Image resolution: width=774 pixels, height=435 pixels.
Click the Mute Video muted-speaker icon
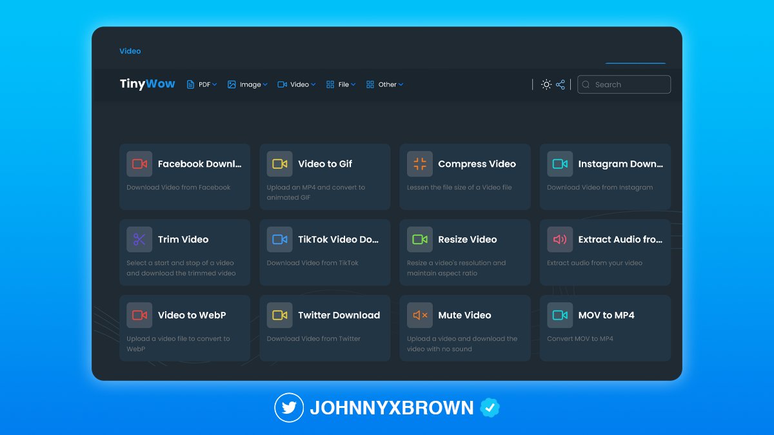point(419,315)
